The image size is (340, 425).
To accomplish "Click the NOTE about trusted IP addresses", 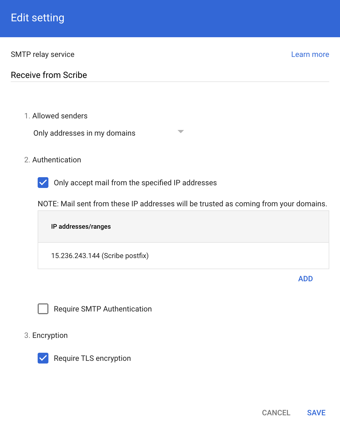I will (x=182, y=204).
